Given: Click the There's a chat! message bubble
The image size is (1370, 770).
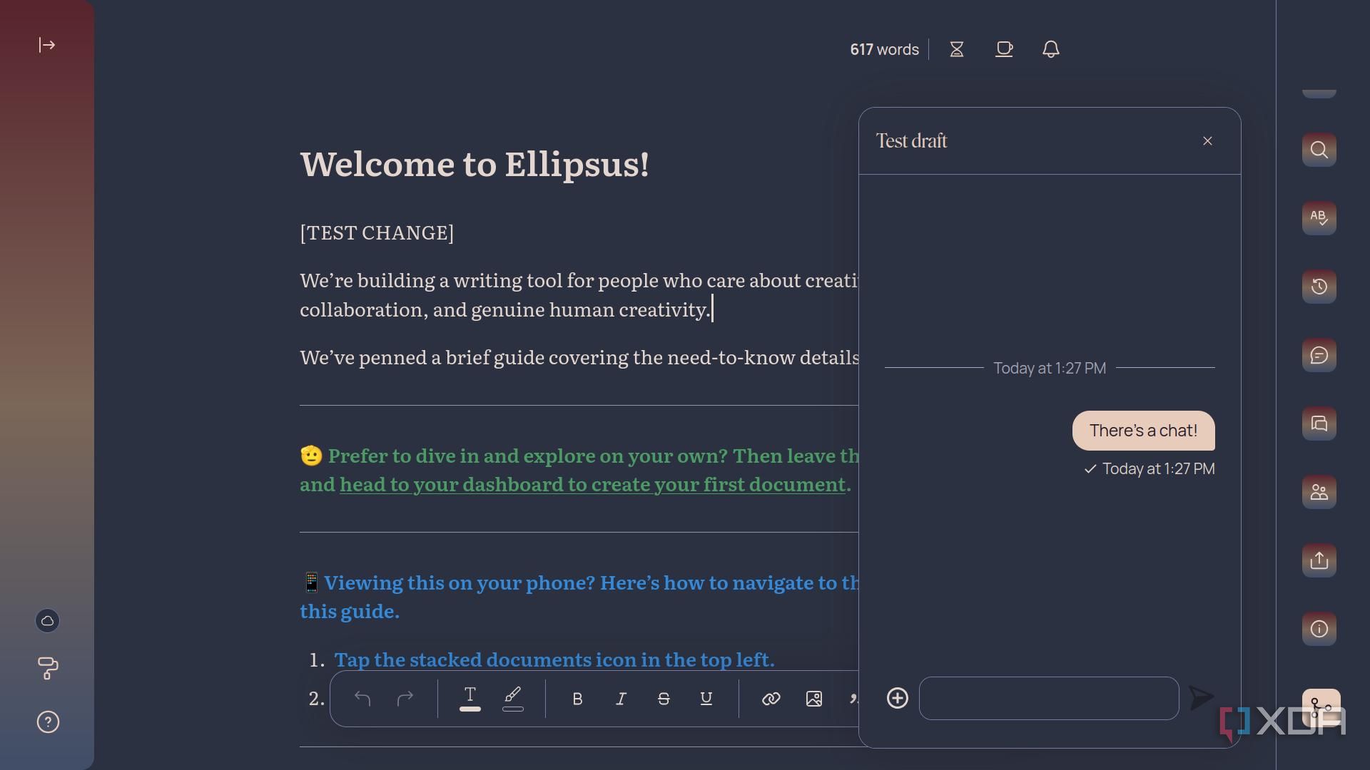Looking at the screenshot, I should 1143,431.
